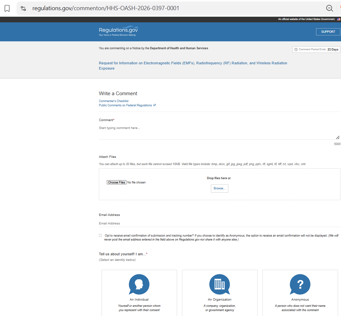Click the zoom out magnifier icon
Viewport: 341px width, 316px height.
tap(330, 8)
